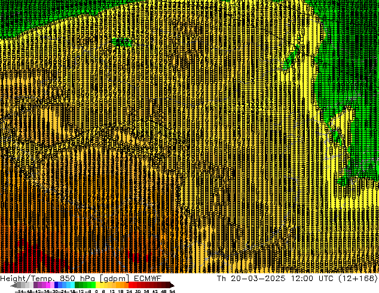Click the dark green legend swatch above the -18 label
The width and height of the screenshot is (379, 293).
click(x=77, y=285)
